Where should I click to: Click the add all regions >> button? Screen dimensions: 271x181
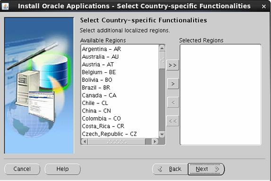(x=172, y=65)
